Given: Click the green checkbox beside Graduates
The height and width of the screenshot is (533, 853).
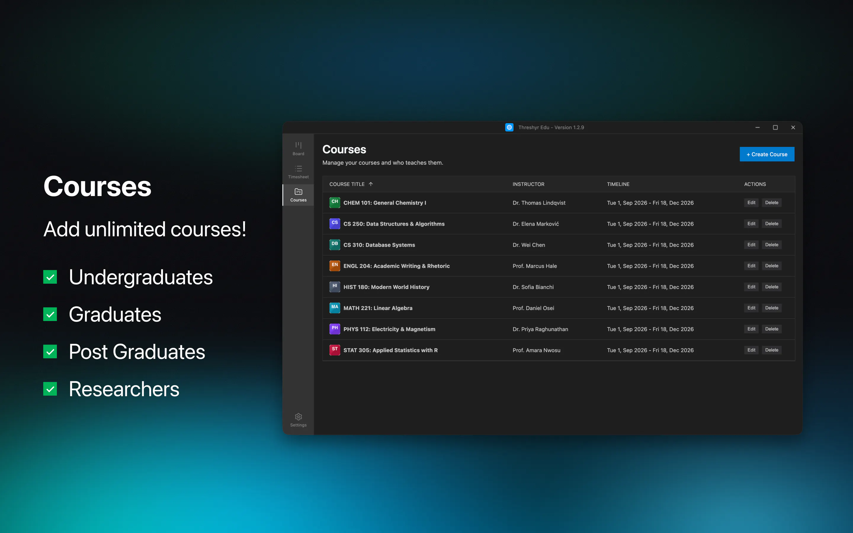Looking at the screenshot, I should point(50,314).
